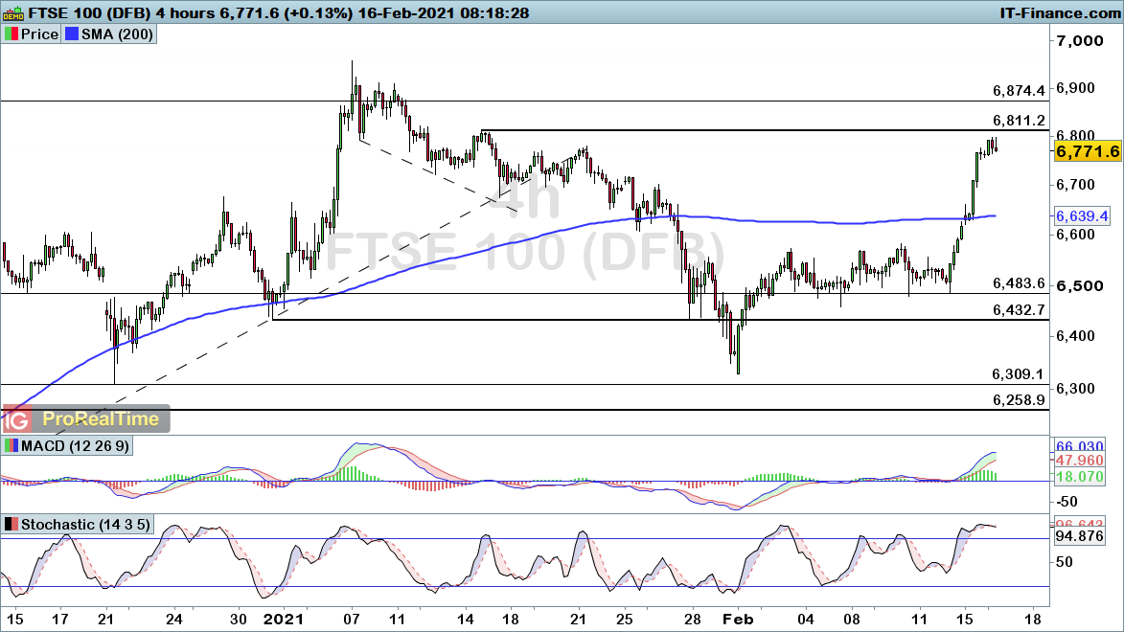
Task: Select the 6,811.2 horizontal level label
Action: click(x=1019, y=120)
